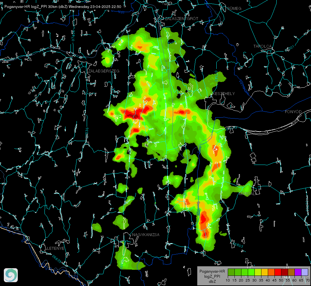The width and height of the screenshot is (311, 286).
Task: Select the 35–40 dBZ yellow legend swatch
Action: click(265, 272)
